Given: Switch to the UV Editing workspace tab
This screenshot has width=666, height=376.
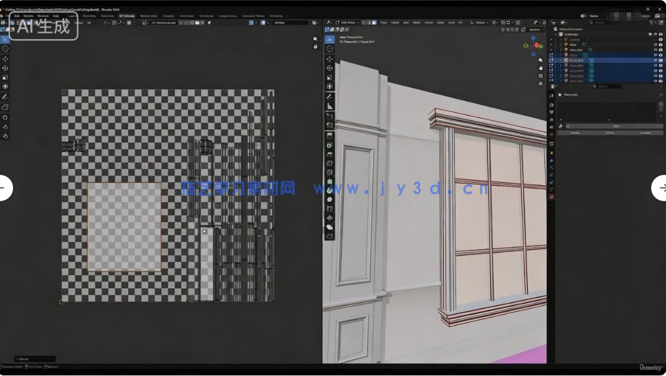Looking at the screenshot, I should [x=127, y=16].
